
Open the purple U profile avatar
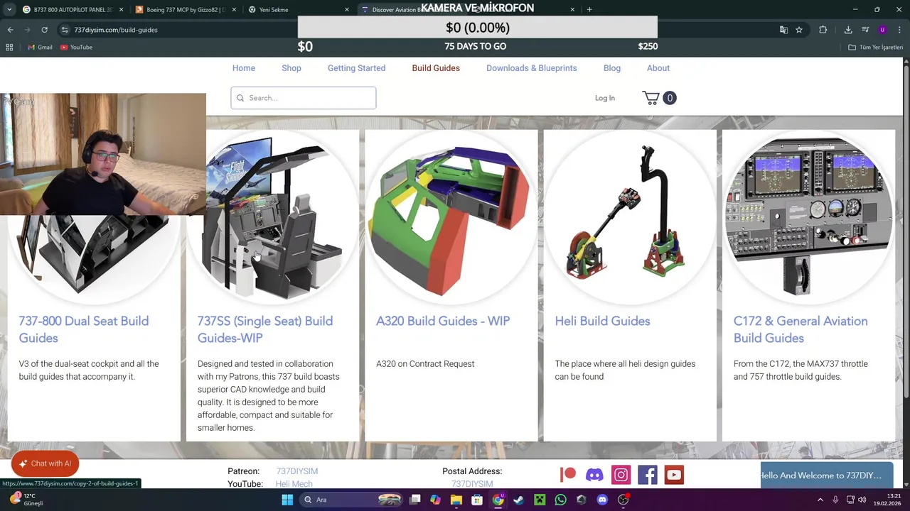click(882, 30)
